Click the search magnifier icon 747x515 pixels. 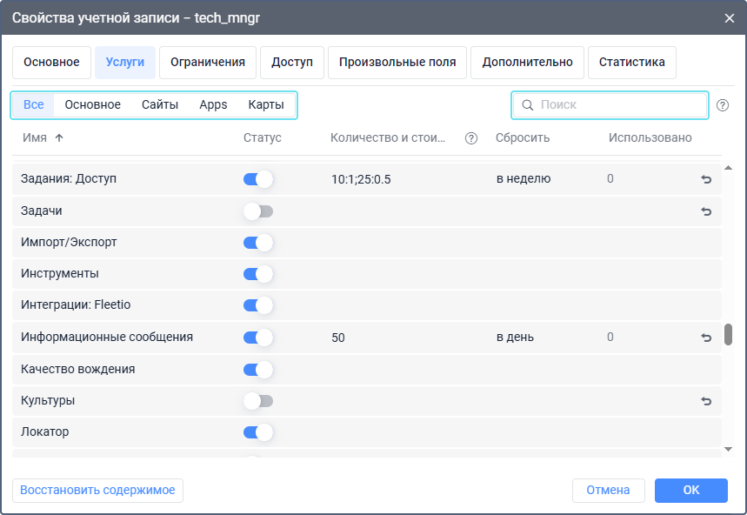[527, 105]
